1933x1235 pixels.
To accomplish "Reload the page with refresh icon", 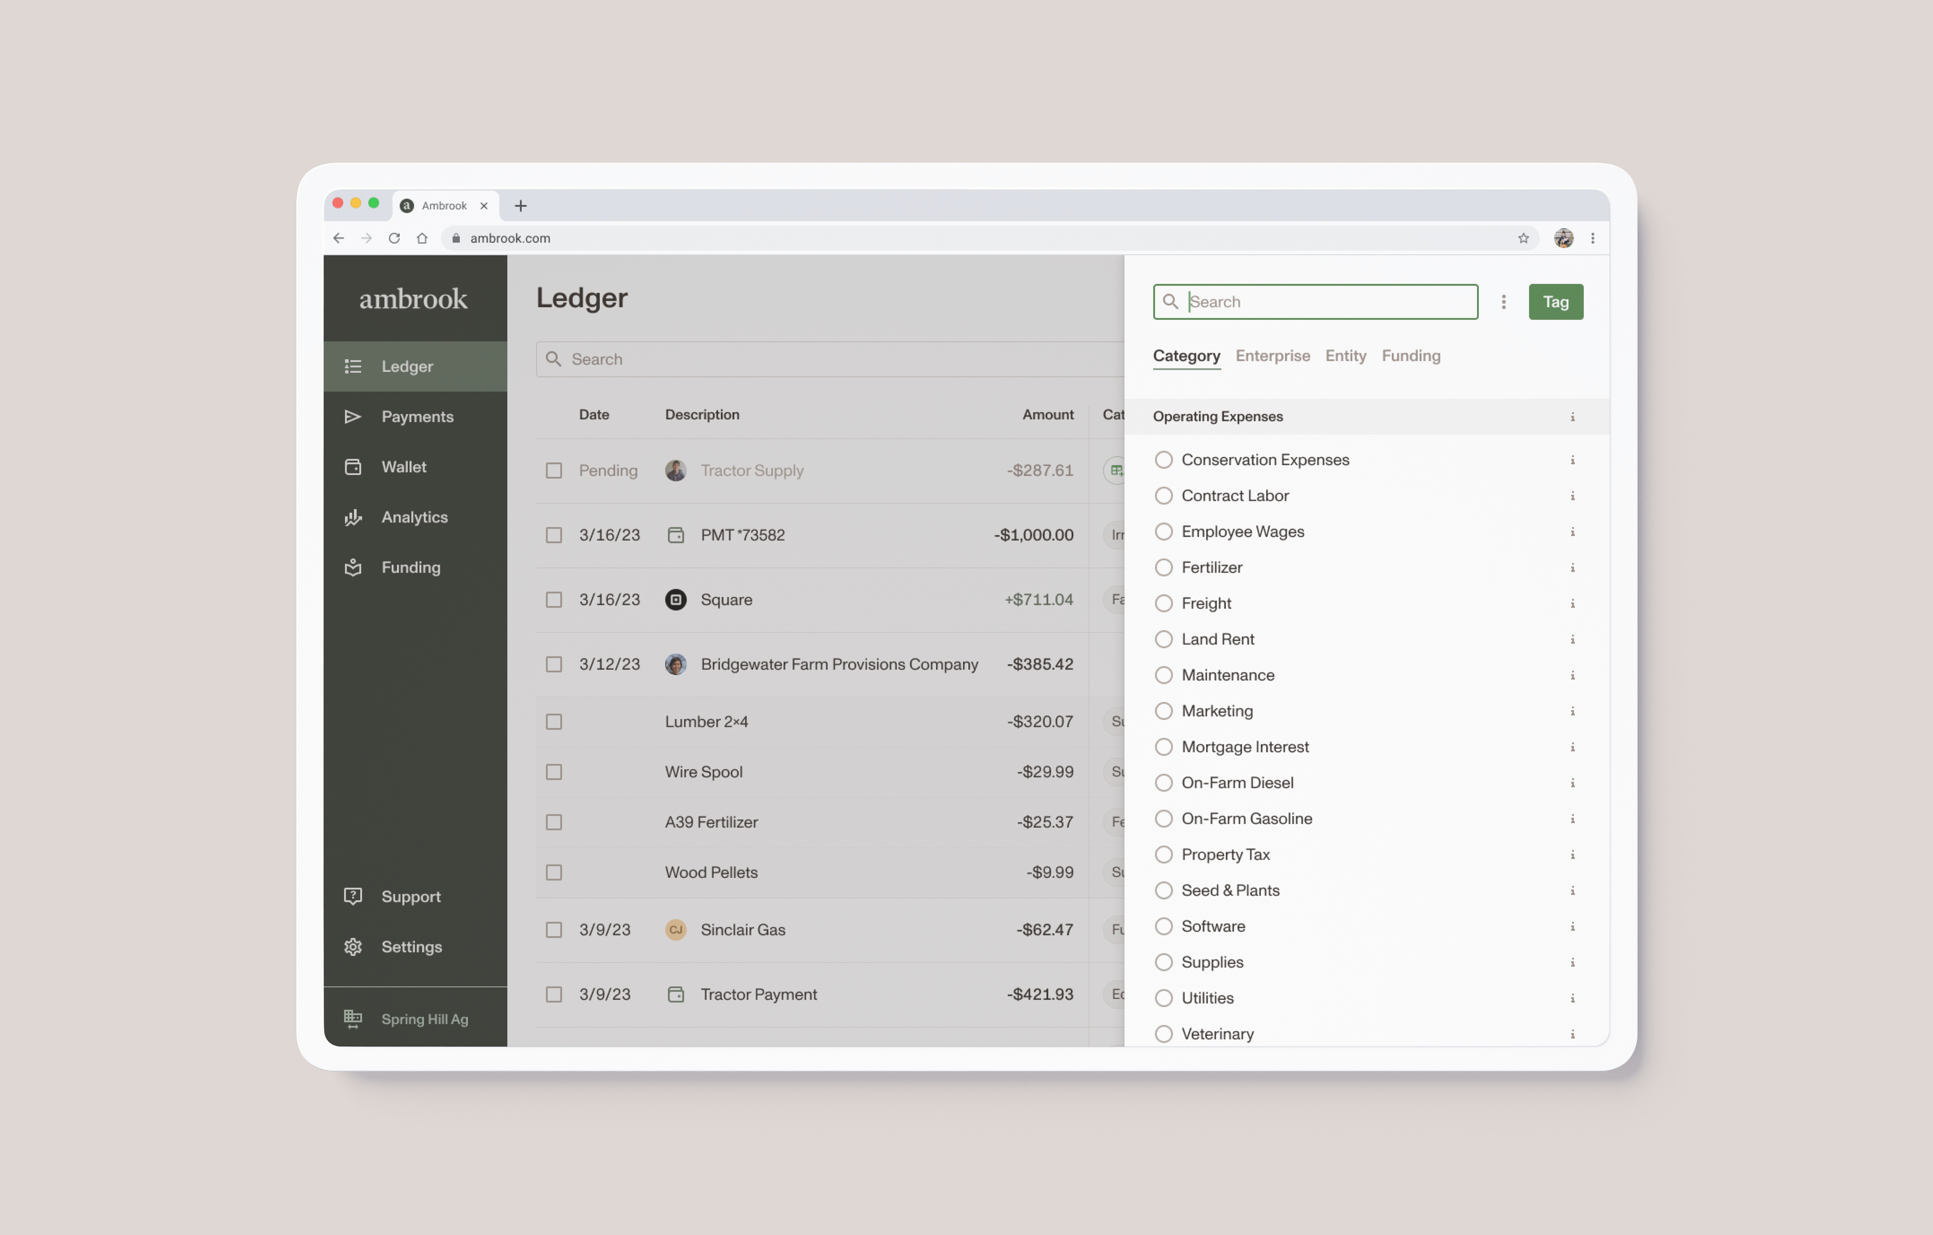I will pyautogui.click(x=394, y=239).
